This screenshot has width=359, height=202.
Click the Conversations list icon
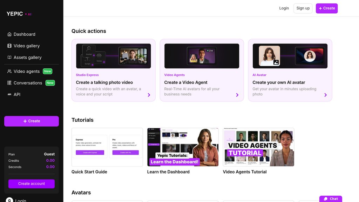(x=9, y=83)
